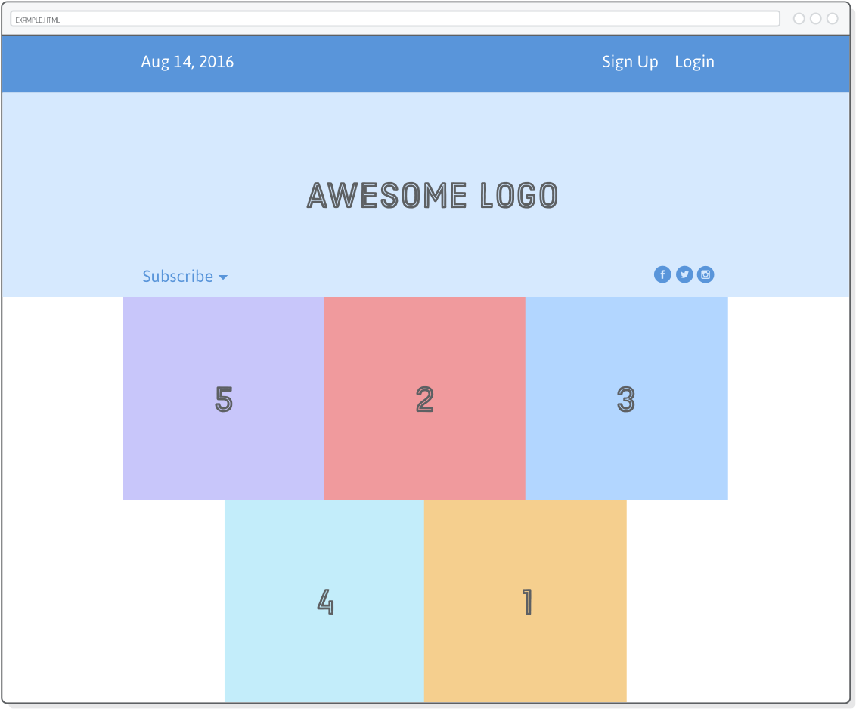Image resolution: width=856 pixels, height=709 pixels.
Task: Click the leftmost window circle button
Action: tap(799, 19)
